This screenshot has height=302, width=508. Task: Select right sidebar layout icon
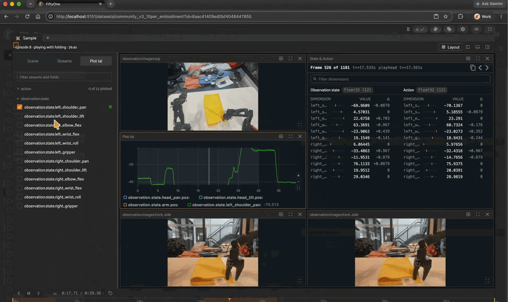tap(487, 47)
